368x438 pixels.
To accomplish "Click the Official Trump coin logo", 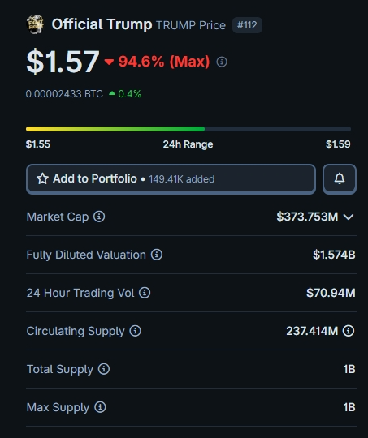I will (x=35, y=24).
